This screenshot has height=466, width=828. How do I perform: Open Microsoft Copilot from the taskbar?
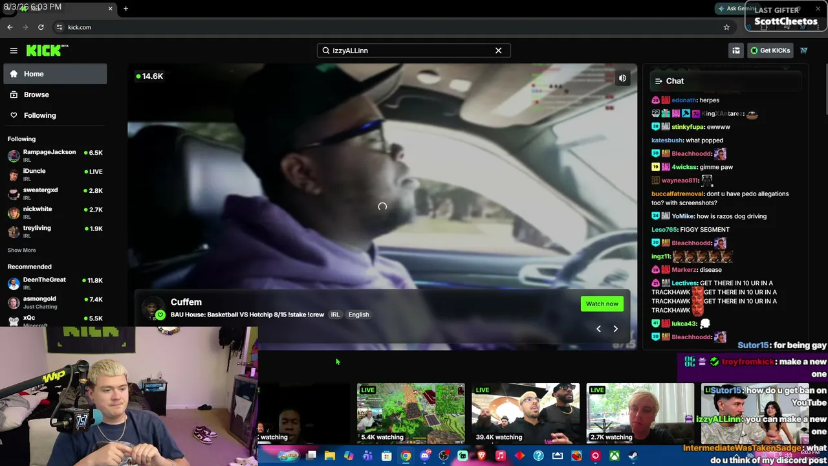(x=349, y=456)
